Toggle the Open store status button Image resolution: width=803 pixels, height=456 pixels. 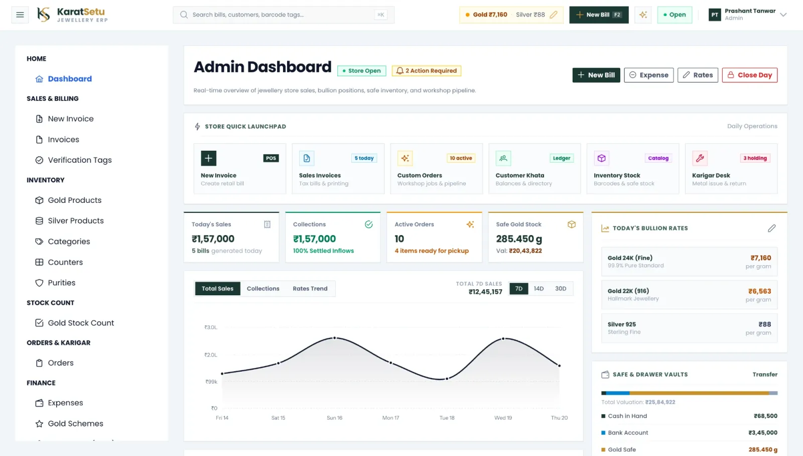click(675, 15)
